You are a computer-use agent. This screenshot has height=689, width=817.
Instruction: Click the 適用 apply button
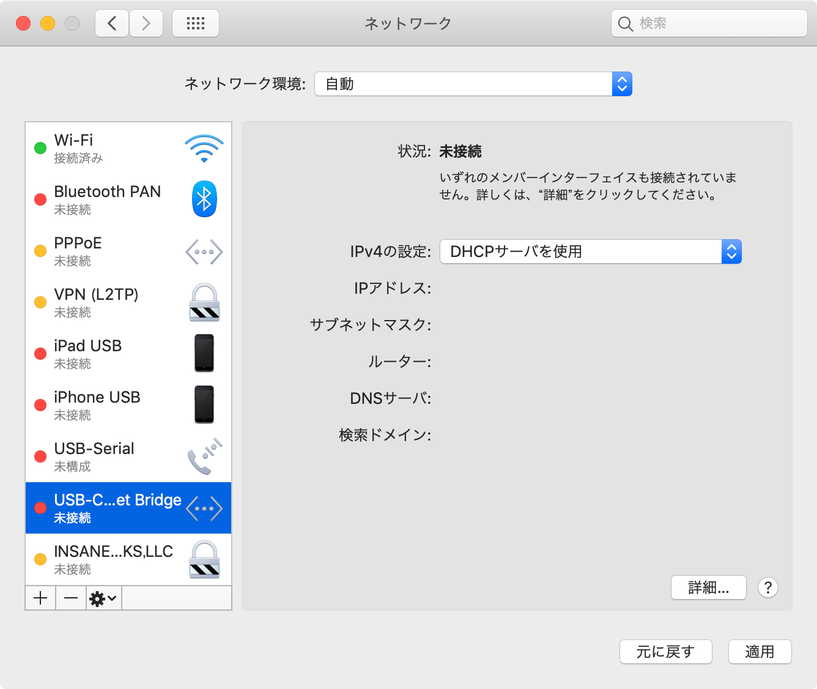[x=760, y=652]
